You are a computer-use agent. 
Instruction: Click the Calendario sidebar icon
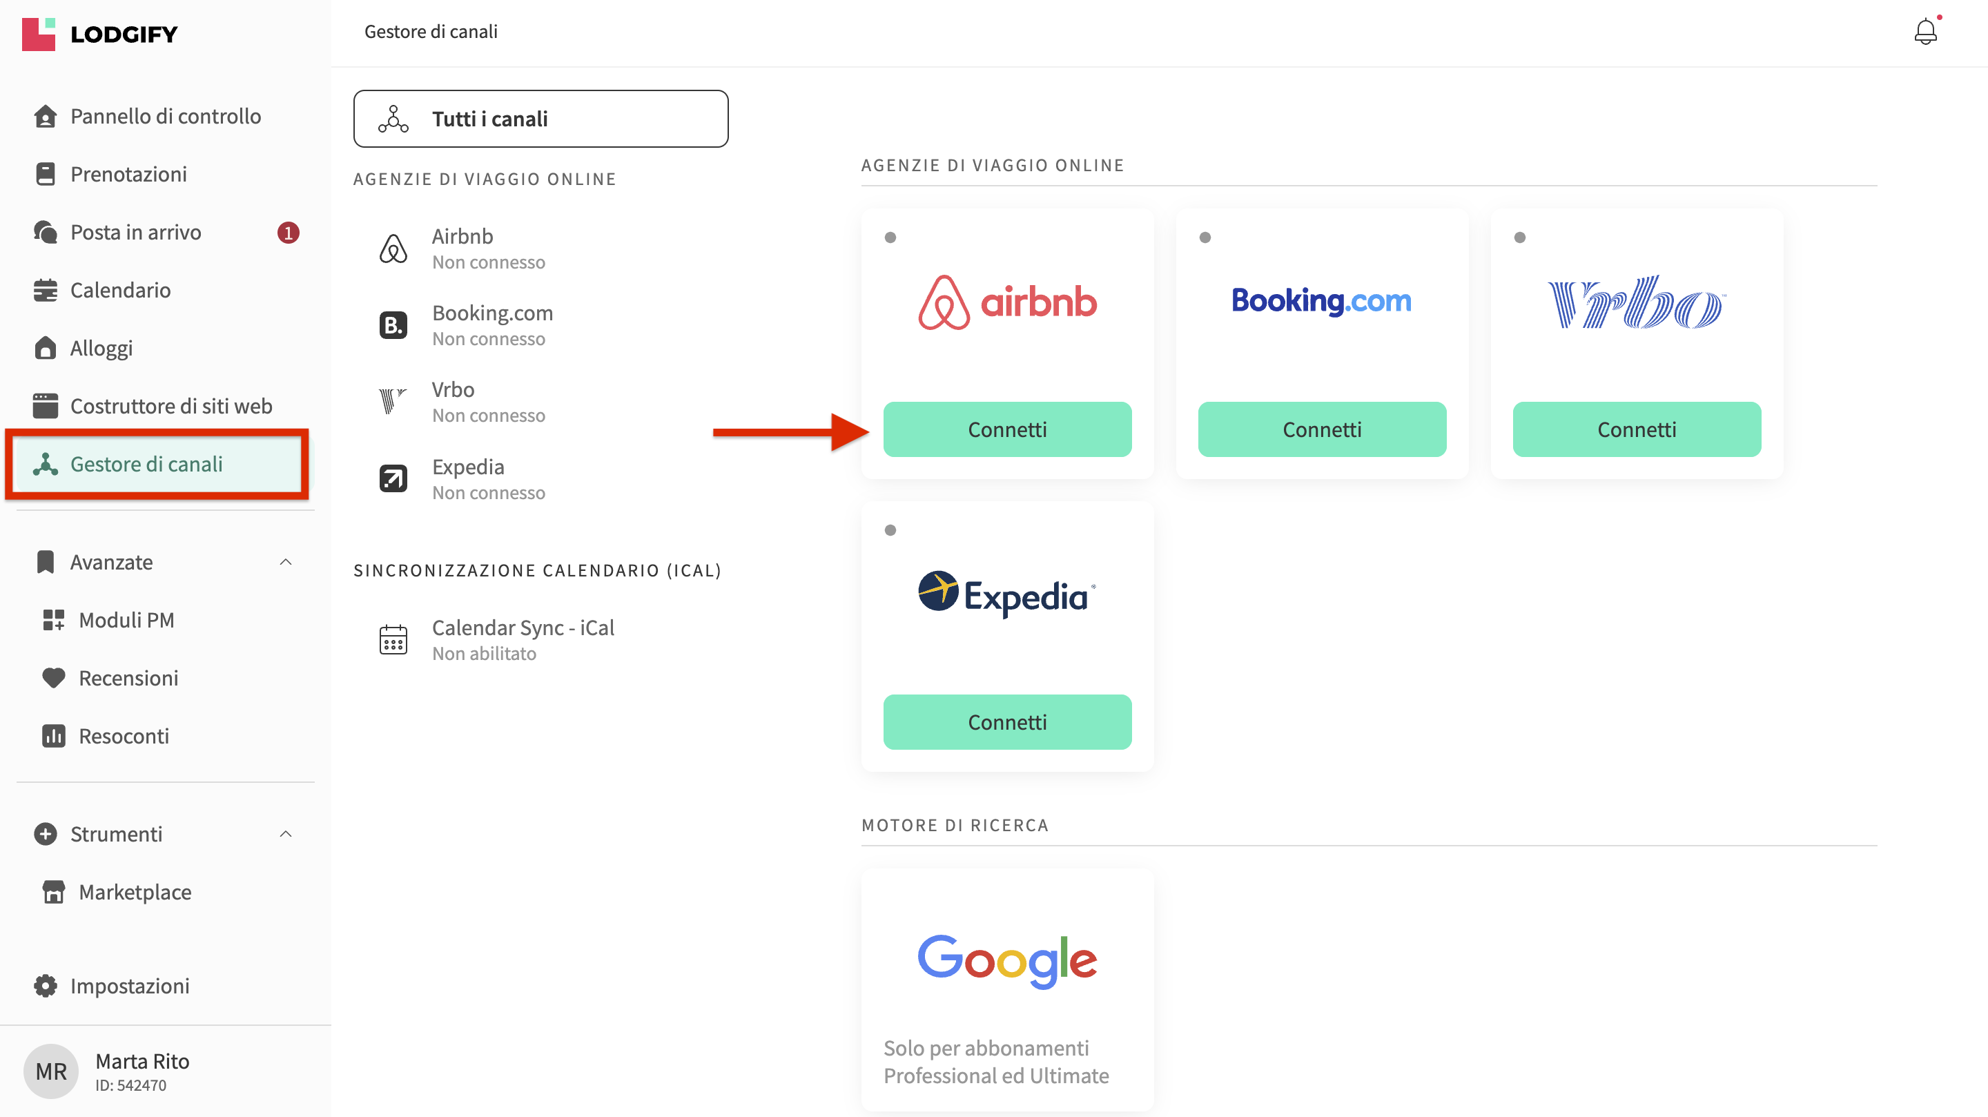[46, 290]
